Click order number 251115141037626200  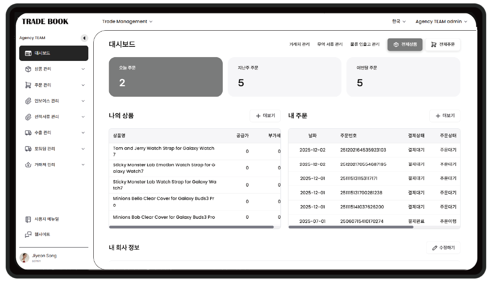click(x=362, y=207)
